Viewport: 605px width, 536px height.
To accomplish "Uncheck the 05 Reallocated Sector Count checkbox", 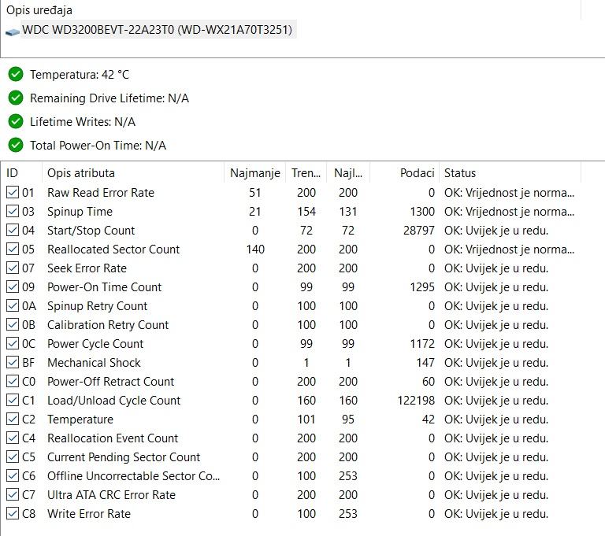I will pos(13,249).
